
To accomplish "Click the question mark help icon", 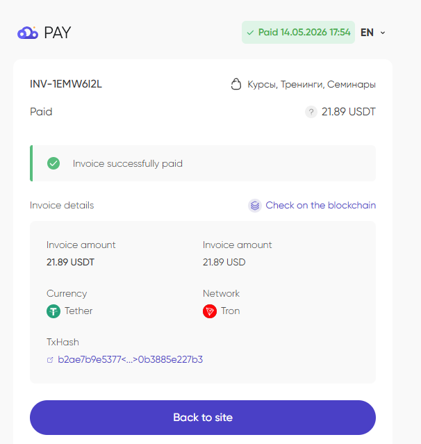I will [x=311, y=112].
